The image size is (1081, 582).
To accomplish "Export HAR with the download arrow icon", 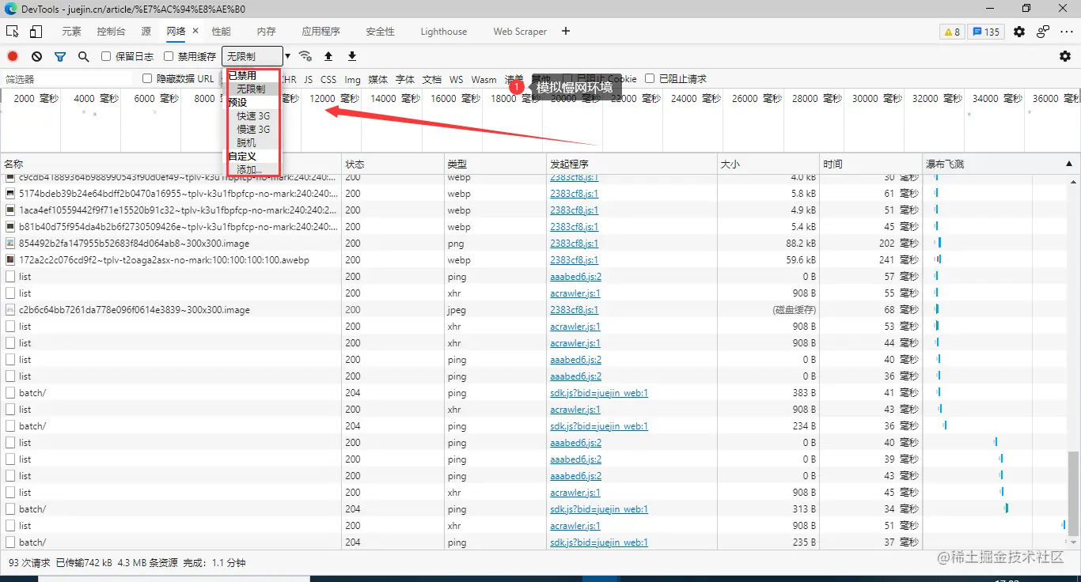I will click(352, 56).
